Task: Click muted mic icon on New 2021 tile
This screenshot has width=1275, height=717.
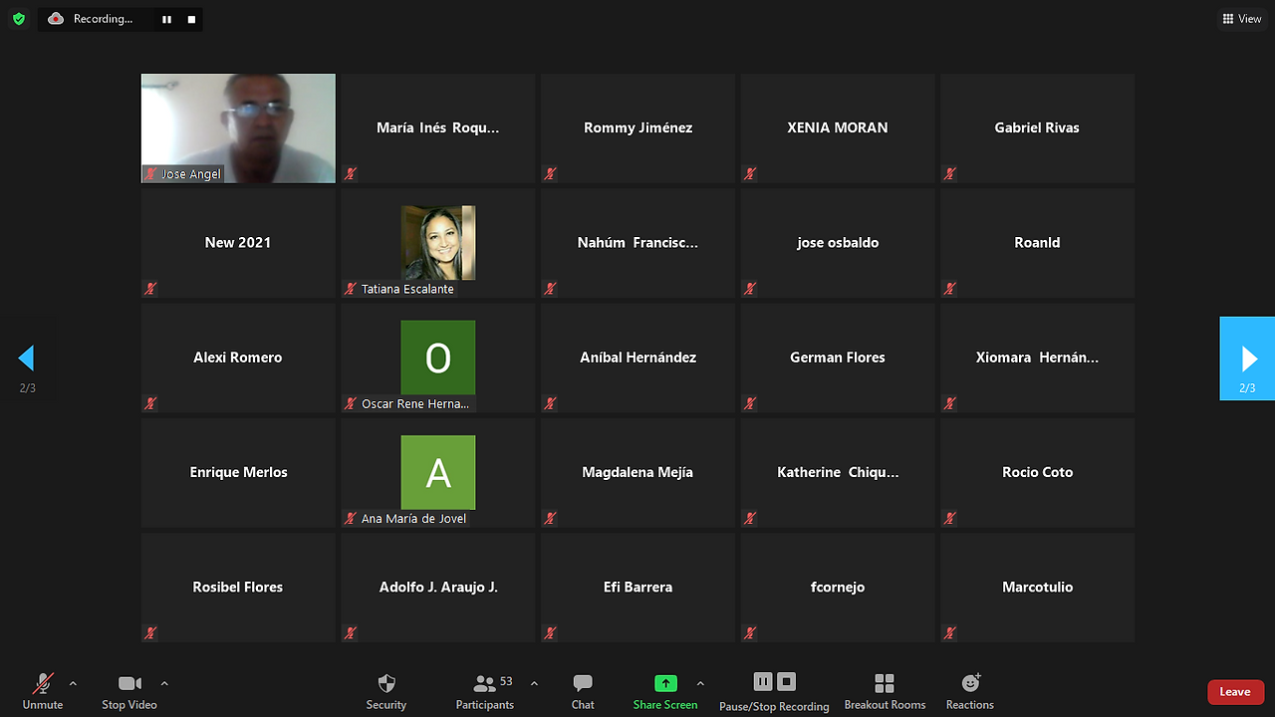Action: (150, 289)
